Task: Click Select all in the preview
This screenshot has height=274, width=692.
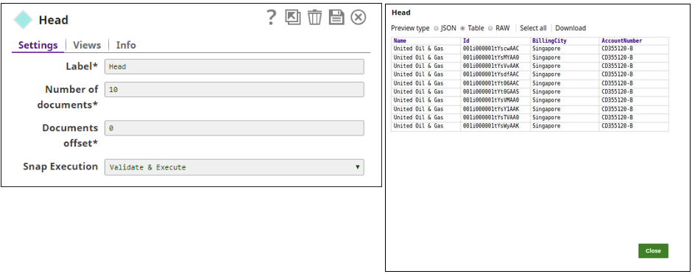Action: (x=533, y=28)
